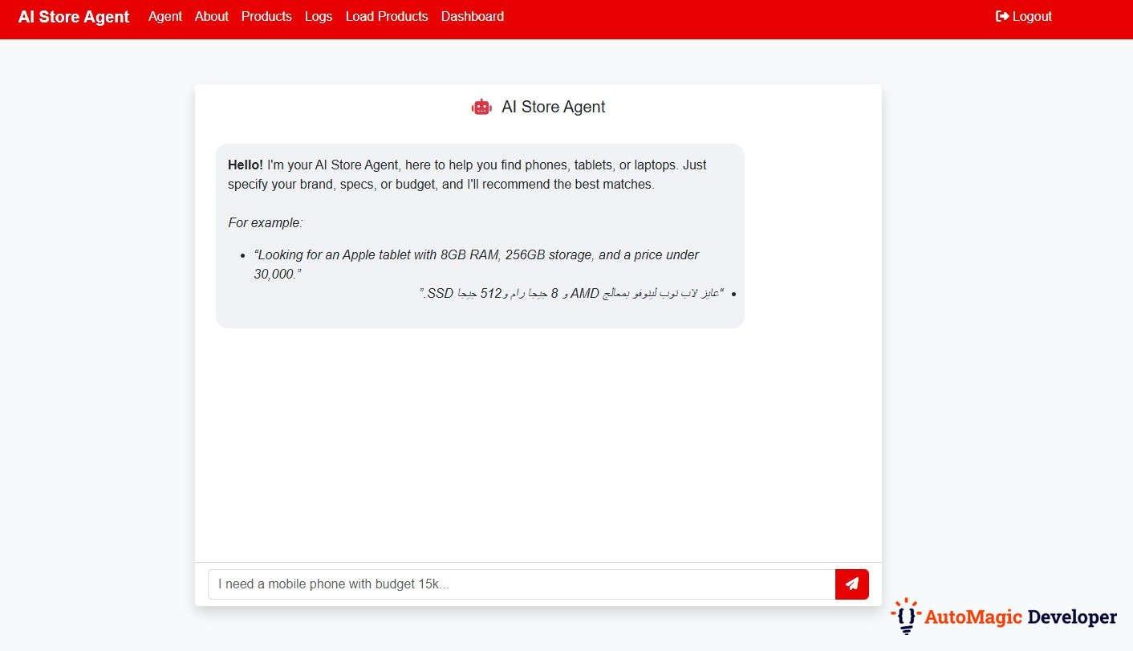Screen dimensions: 1133x651
Task: Select the red send button beside the input
Action: pyautogui.click(x=851, y=584)
